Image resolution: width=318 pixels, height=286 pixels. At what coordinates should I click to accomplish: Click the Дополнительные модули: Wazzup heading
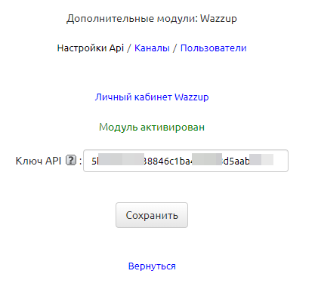tap(152, 19)
